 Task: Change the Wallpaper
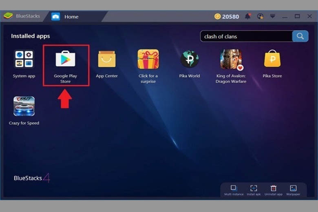(x=293, y=190)
